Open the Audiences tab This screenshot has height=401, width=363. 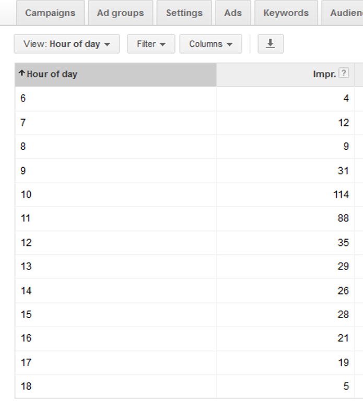pyautogui.click(x=342, y=13)
